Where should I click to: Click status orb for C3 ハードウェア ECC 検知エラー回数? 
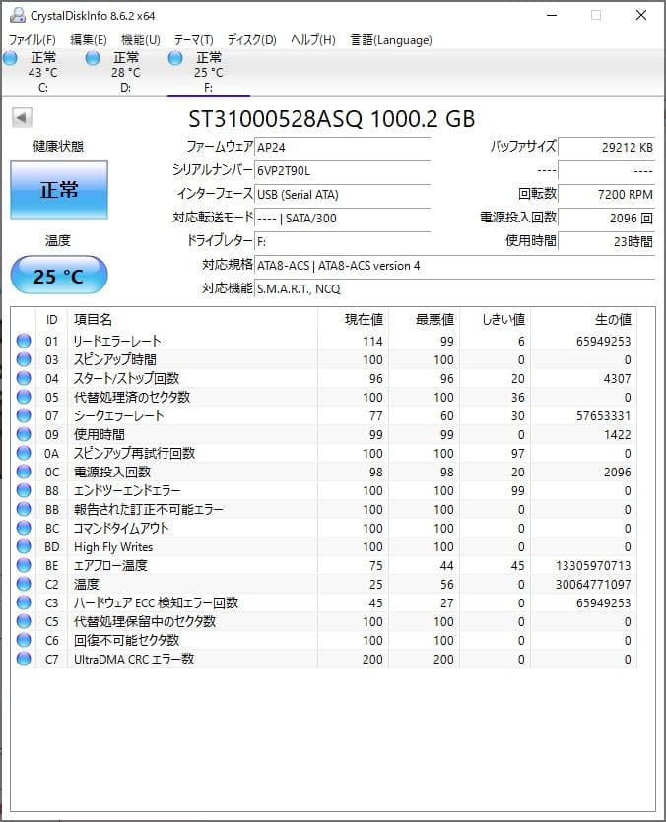tap(24, 602)
